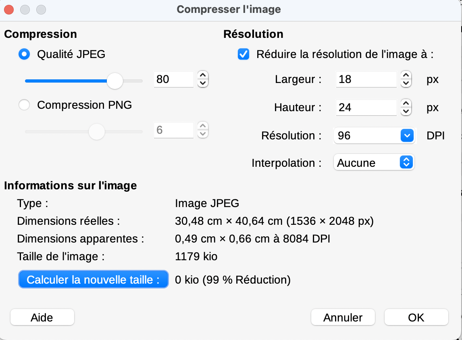Click Calculer la nouvelle taille button
462x340 pixels.
pyautogui.click(x=94, y=279)
